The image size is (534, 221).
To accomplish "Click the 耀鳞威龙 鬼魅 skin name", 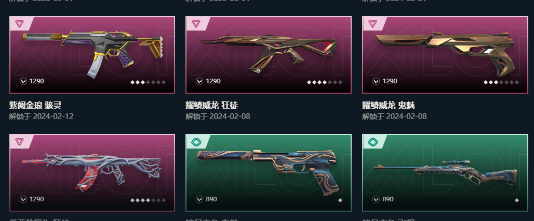I will [x=389, y=105].
